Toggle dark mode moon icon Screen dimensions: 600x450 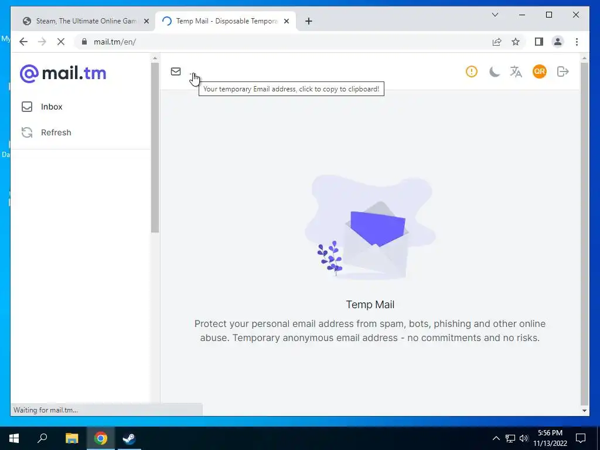click(x=494, y=71)
